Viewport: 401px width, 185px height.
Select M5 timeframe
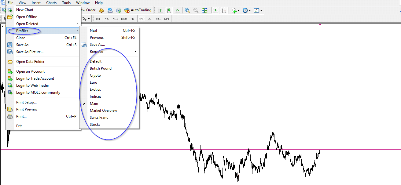coord(107,19)
